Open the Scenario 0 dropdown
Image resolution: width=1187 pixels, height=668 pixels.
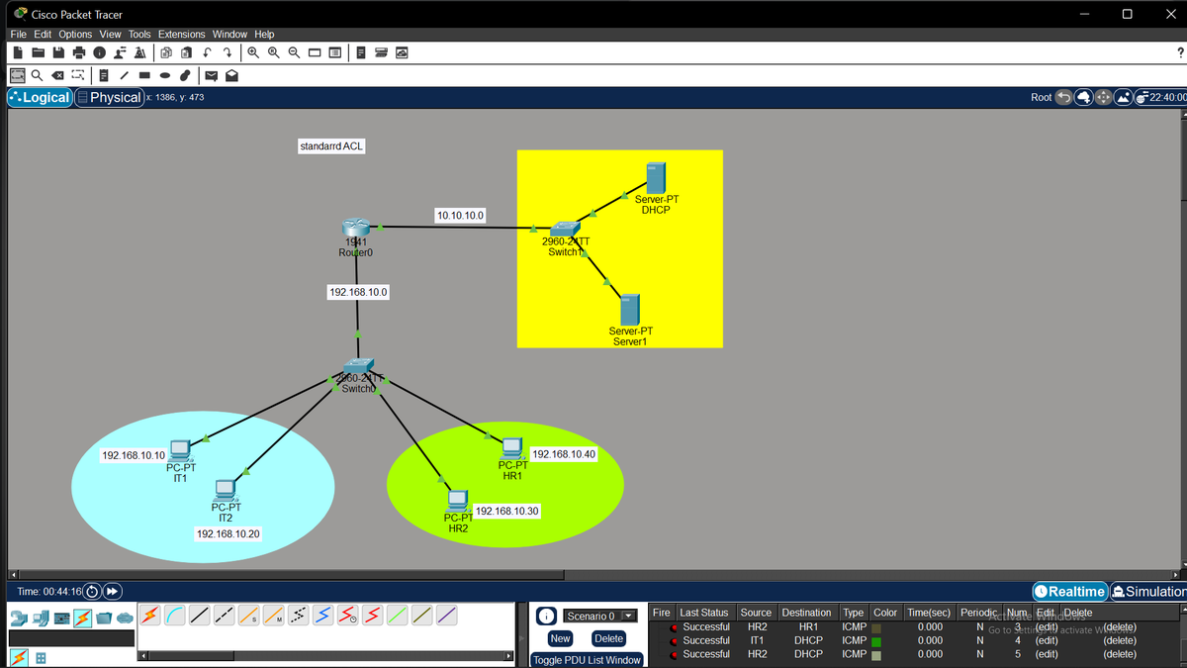click(x=627, y=616)
